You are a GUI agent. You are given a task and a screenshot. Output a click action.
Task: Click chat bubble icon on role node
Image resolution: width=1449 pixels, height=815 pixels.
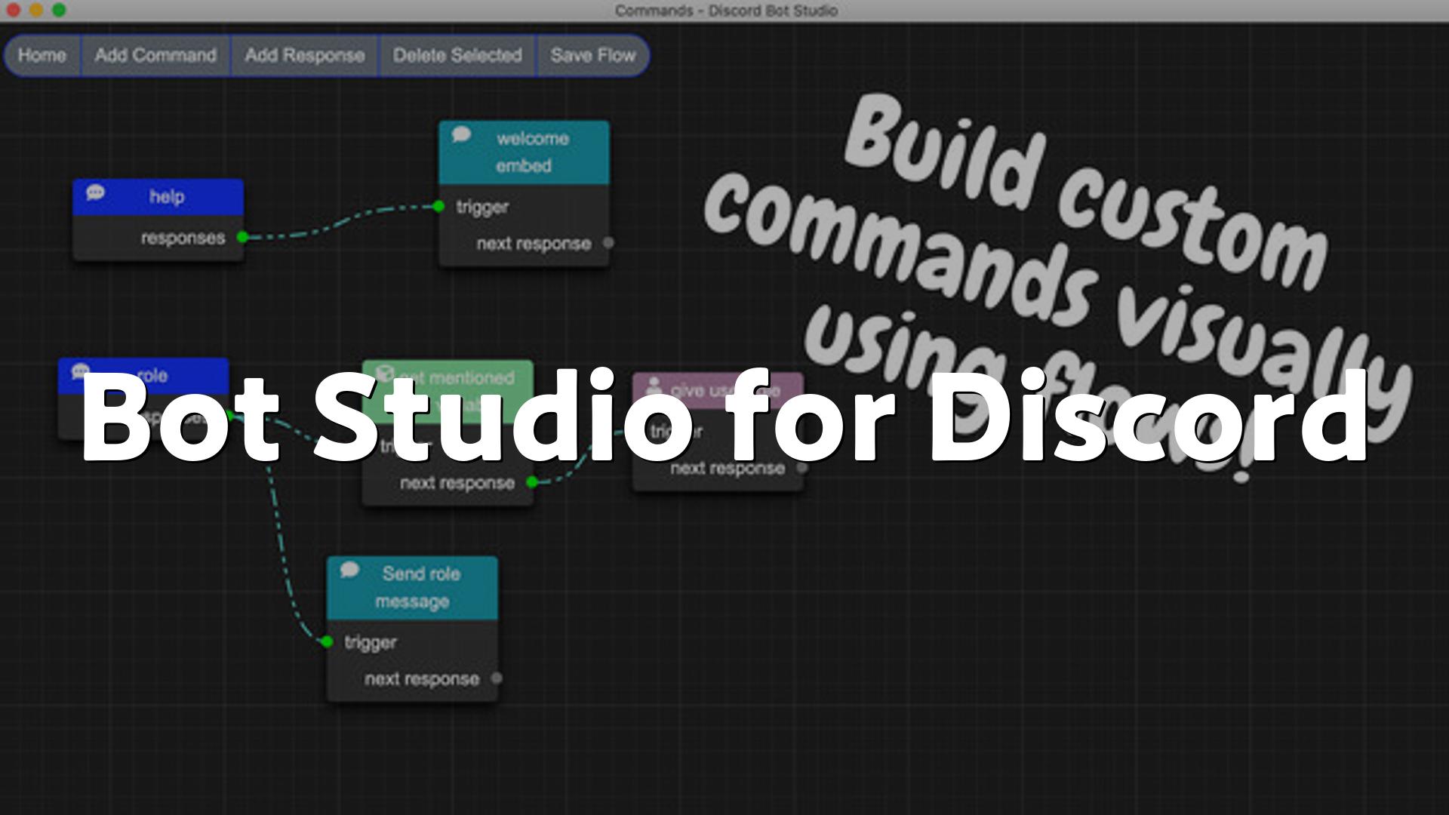[x=81, y=371]
